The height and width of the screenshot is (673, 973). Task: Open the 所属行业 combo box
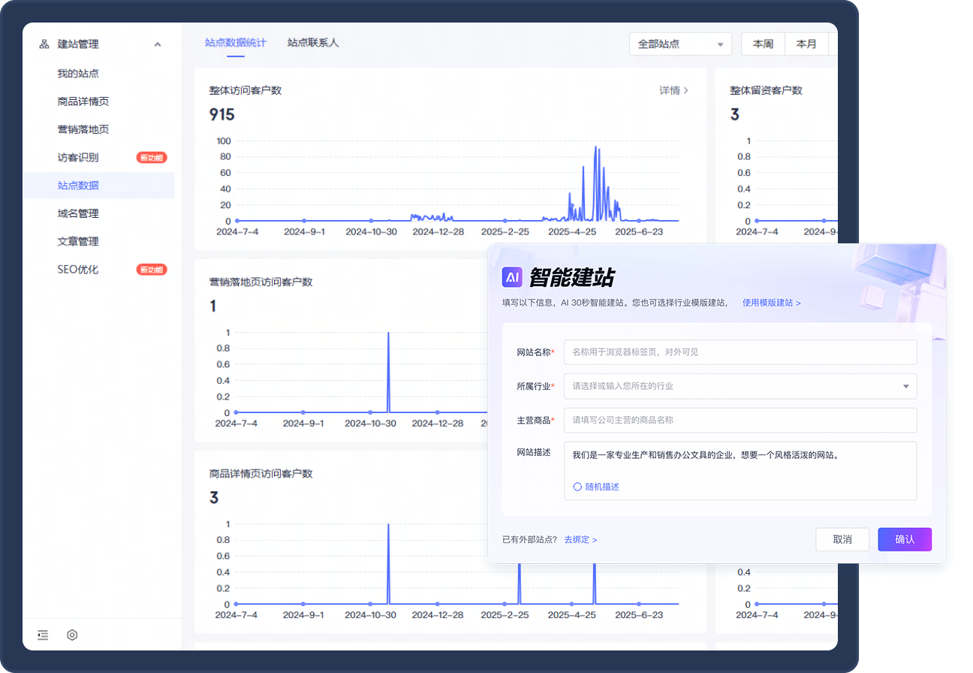tap(740, 386)
